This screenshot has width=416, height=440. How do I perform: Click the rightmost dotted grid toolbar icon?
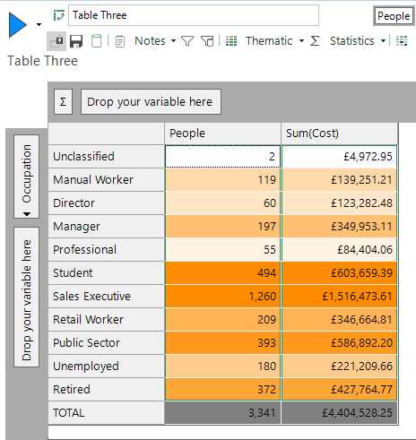(402, 41)
